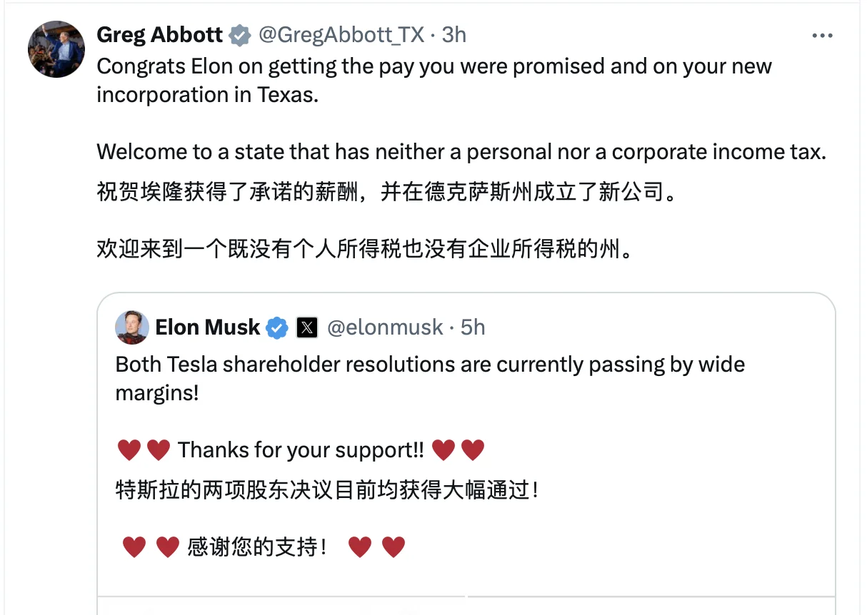Open Greg Abbott's profile picture

[x=56, y=49]
